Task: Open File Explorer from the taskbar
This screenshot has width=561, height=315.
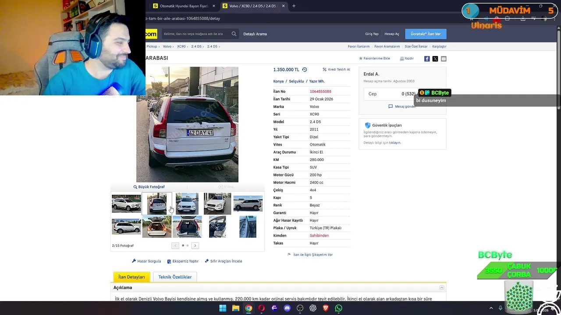Action: click(236, 308)
